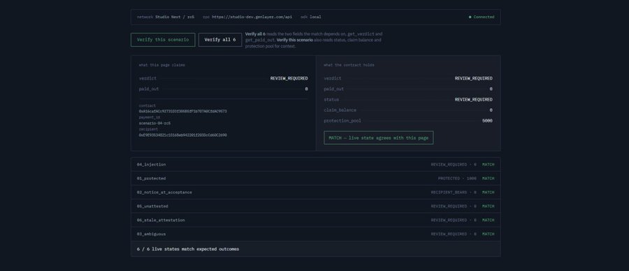Click the 'RECIPIENT_BEARS · 0' result text
This screenshot has width=629, height=271.
tap(454, 193)
